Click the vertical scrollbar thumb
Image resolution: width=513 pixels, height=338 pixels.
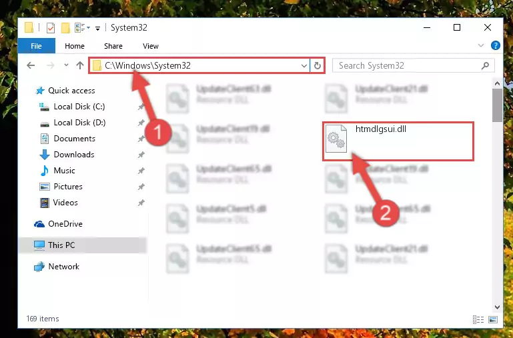tap(497, 105)
